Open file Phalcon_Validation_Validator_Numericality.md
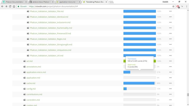The height and width of the screenshot is (106, 189). pos(51,28)
